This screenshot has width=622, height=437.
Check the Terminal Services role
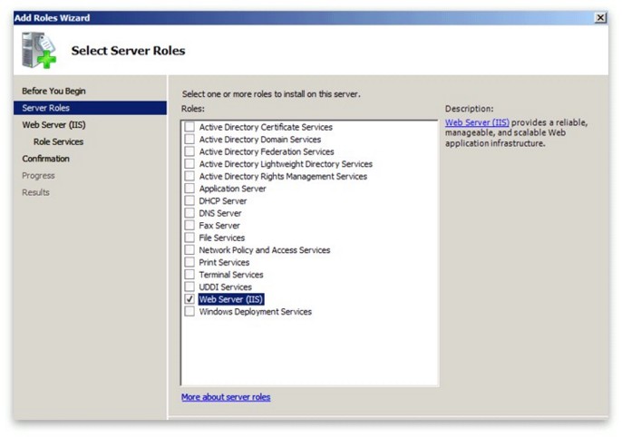pyautogui.click(x=190, y=275)
